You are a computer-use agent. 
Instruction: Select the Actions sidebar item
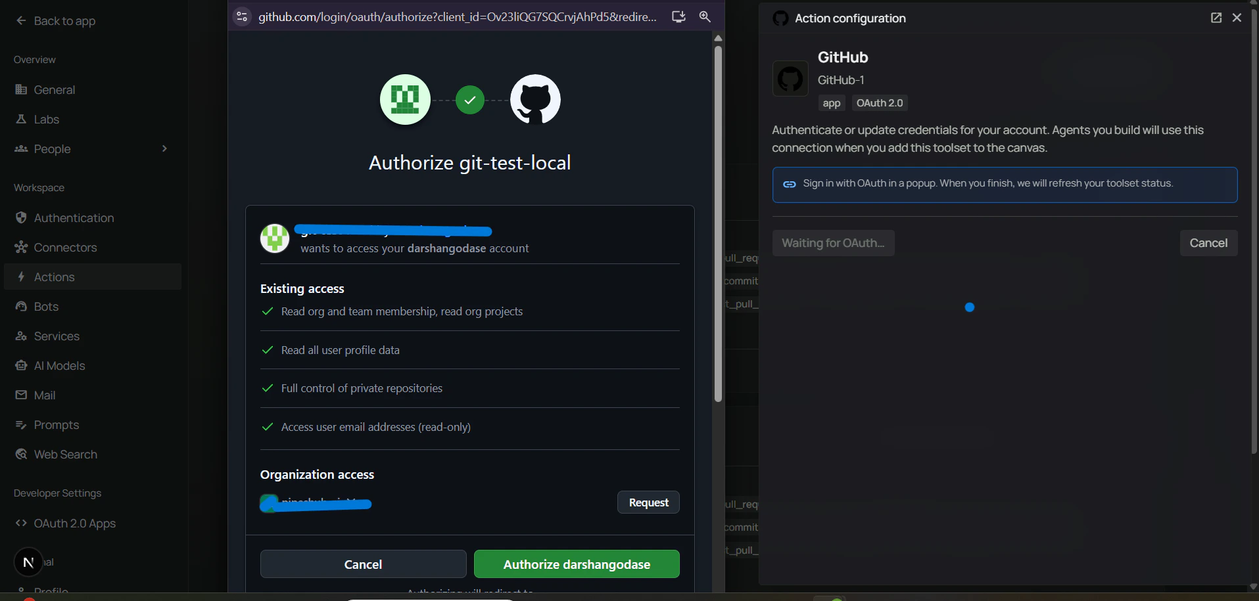tap(93, 277)
